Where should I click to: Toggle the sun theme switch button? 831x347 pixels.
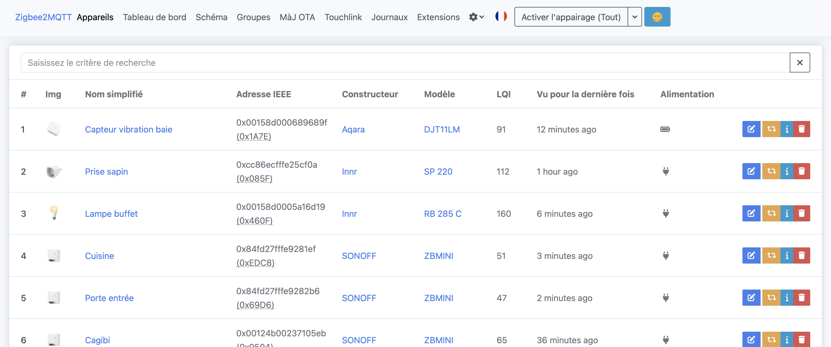(x=657, y=17)
